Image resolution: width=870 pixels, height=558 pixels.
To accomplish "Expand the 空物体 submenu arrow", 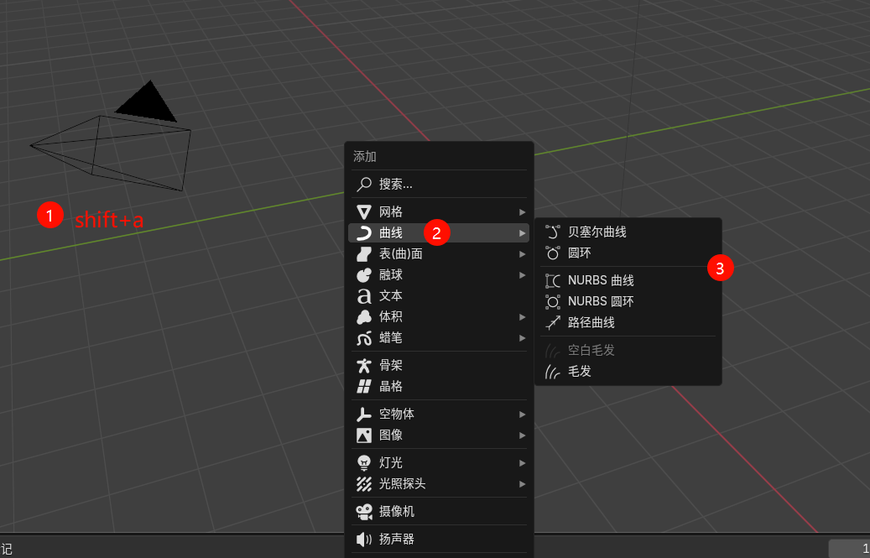I will (522, 415).
